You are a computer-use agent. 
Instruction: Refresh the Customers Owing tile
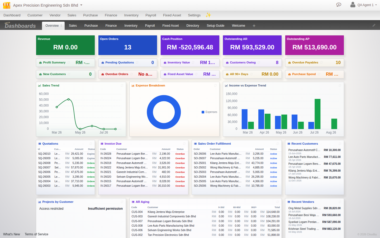coord(259,63)
